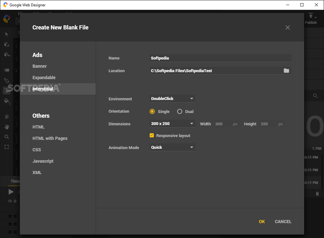This screenshot has width=324, height=238.
Task: Select the Paint bucket fill tool
Action: (x=7, y=101)
